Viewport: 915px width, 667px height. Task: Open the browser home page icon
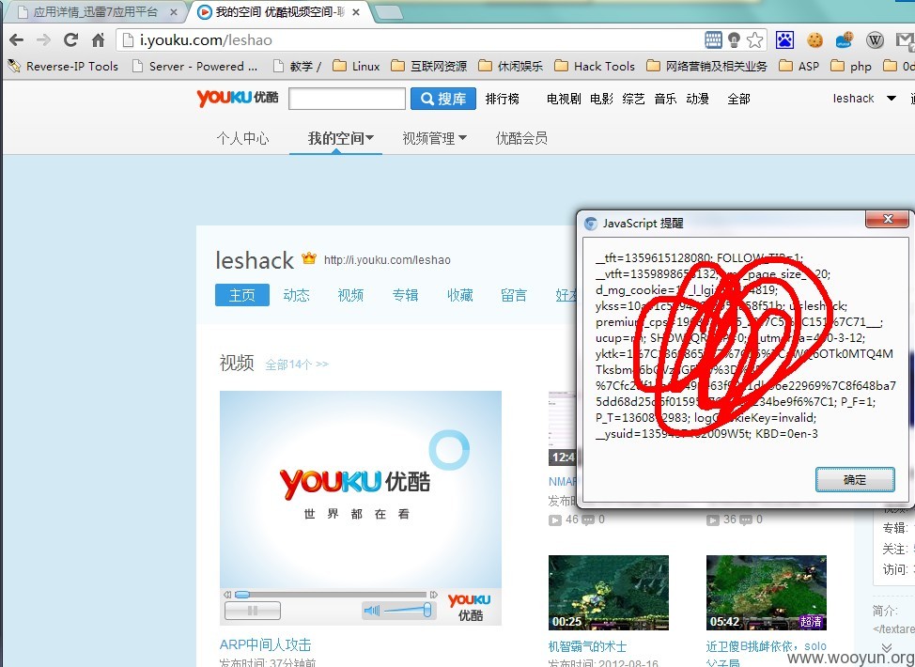coord(98,40)
